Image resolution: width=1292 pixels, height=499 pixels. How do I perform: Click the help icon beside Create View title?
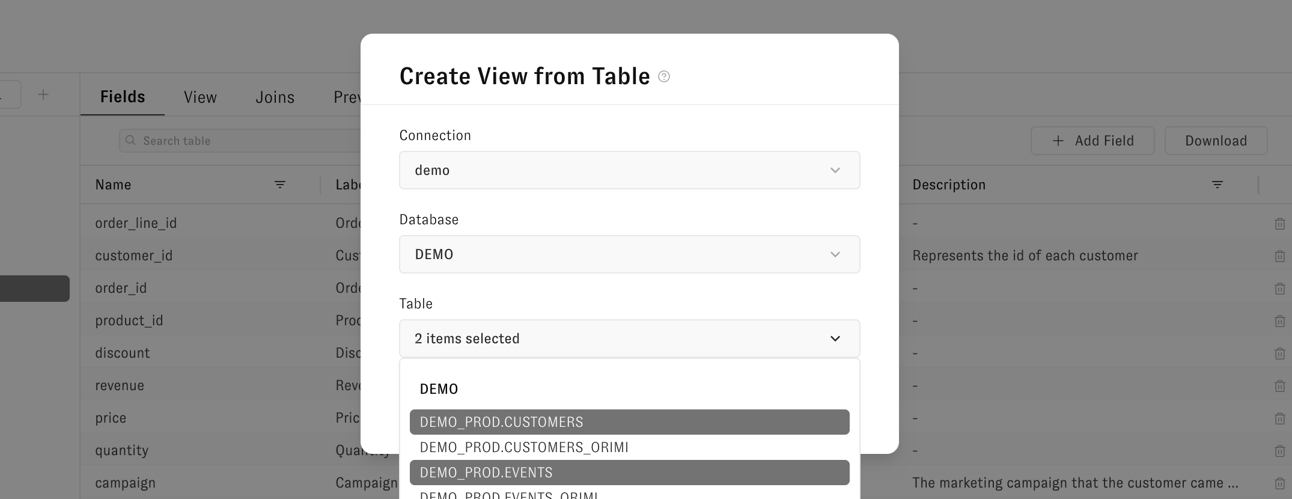coord(664,76)
